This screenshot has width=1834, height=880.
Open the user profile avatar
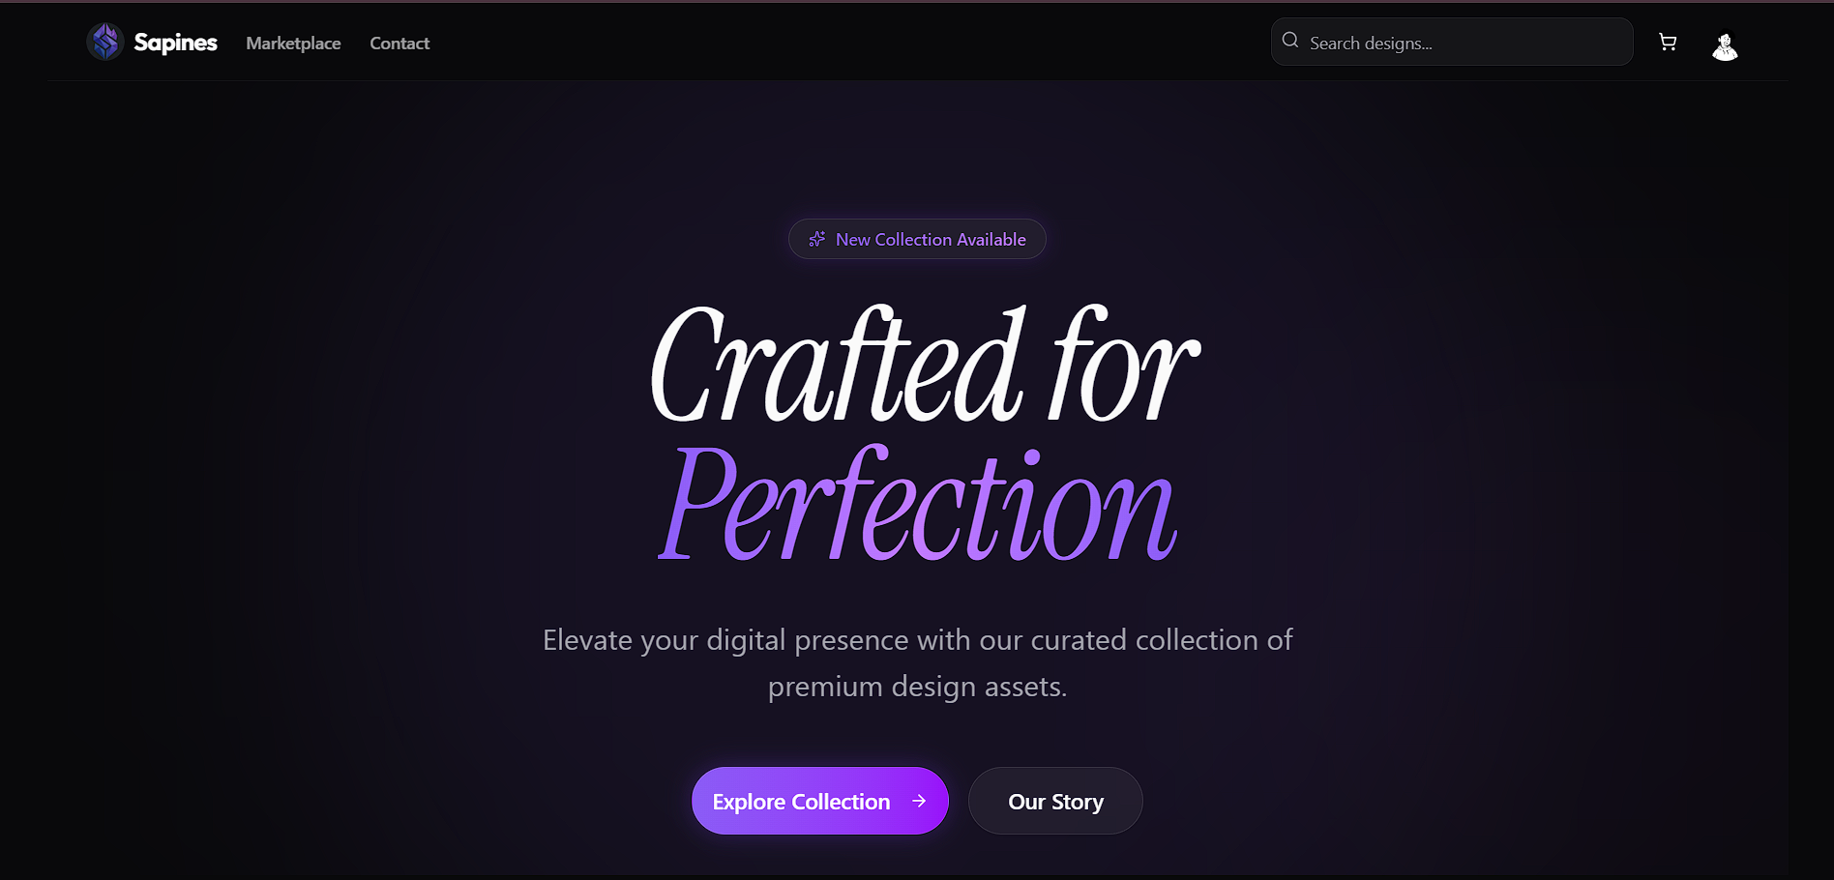pos(1725,45)
